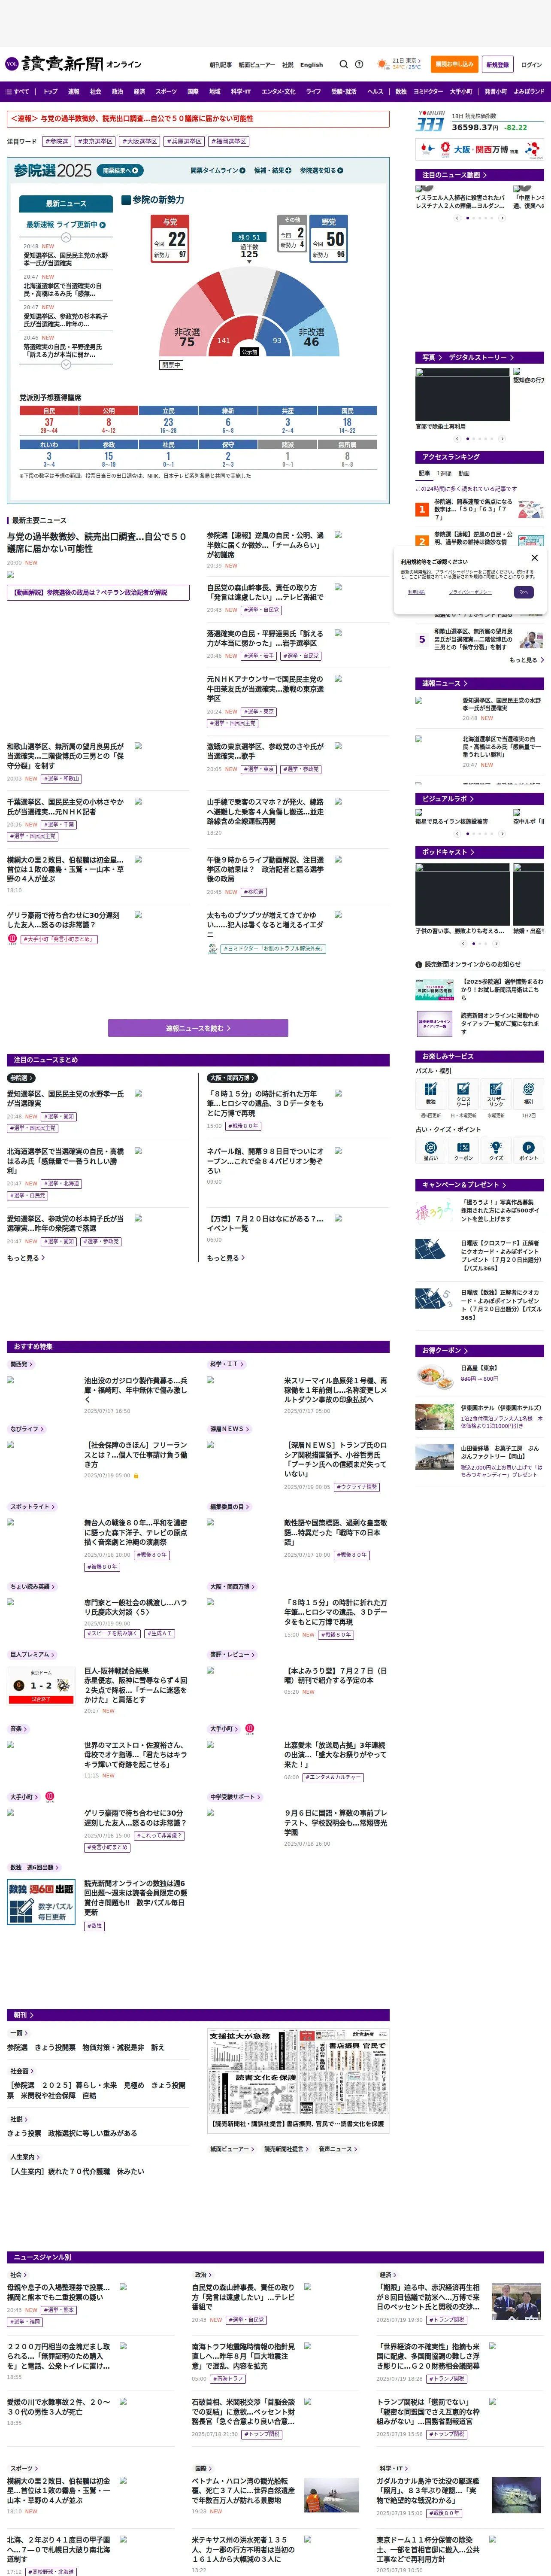This screenshot has height=2576, width=551.
Task: Click the 速報 breaking headline banner
Action: click(197, 119)
